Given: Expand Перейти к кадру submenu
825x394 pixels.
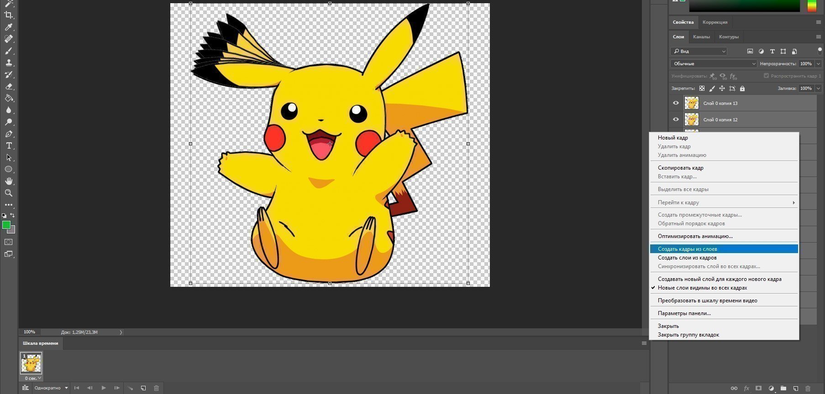Looking at the screenshot, I should click(724, 202).
